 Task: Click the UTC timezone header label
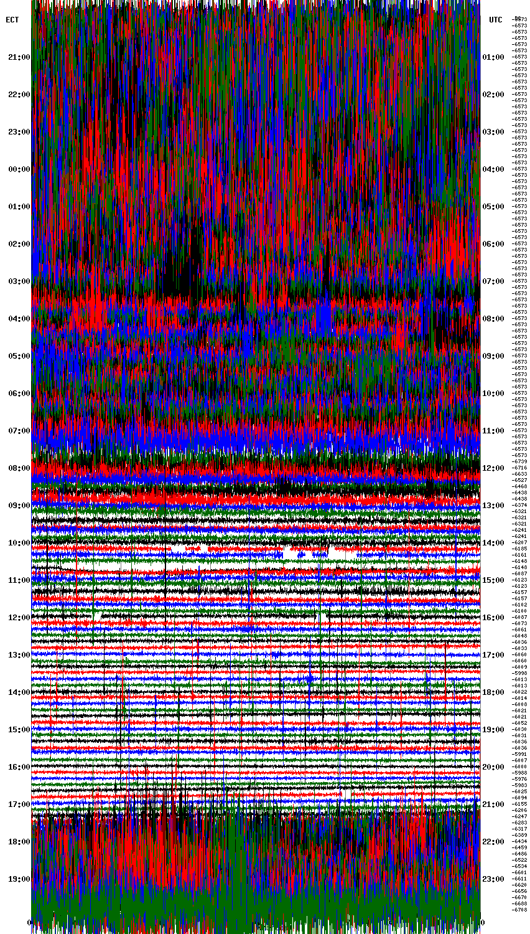click(496, 20)
